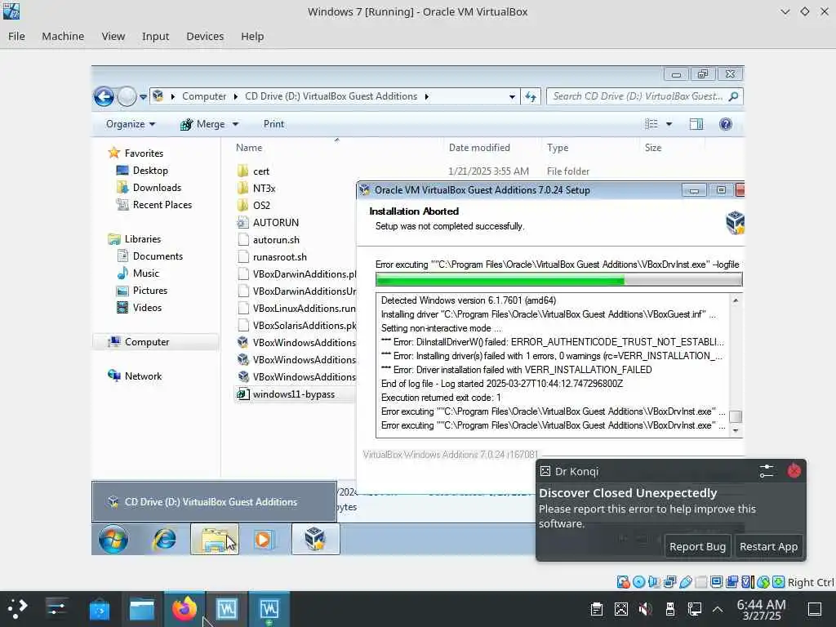836x627 pixels.
Task: Select the cert folder
Action: [260, 171]
